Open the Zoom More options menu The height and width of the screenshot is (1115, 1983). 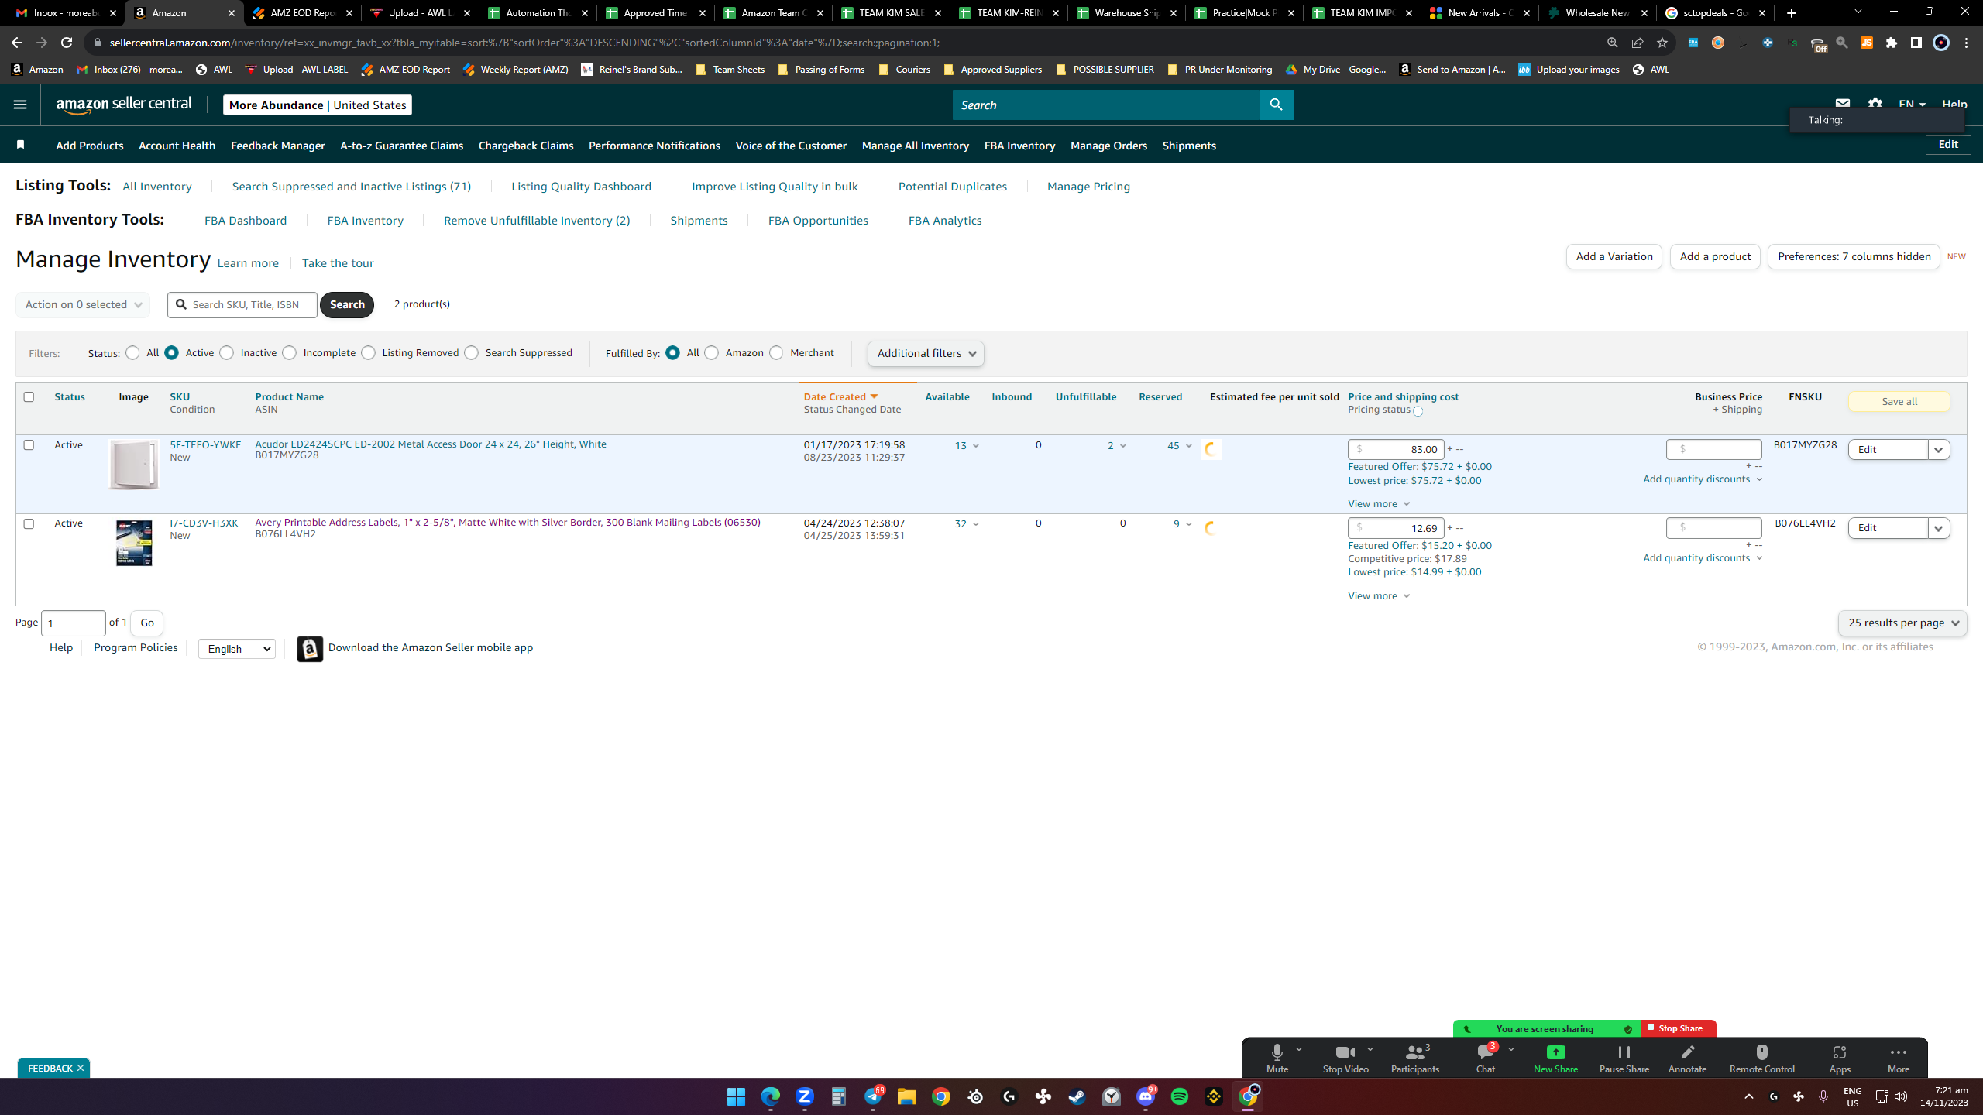(1899, 1057)
